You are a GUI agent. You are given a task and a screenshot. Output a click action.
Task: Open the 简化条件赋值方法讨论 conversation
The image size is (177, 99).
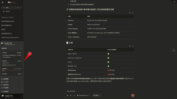pyautogui.click(x=8, y=21)
